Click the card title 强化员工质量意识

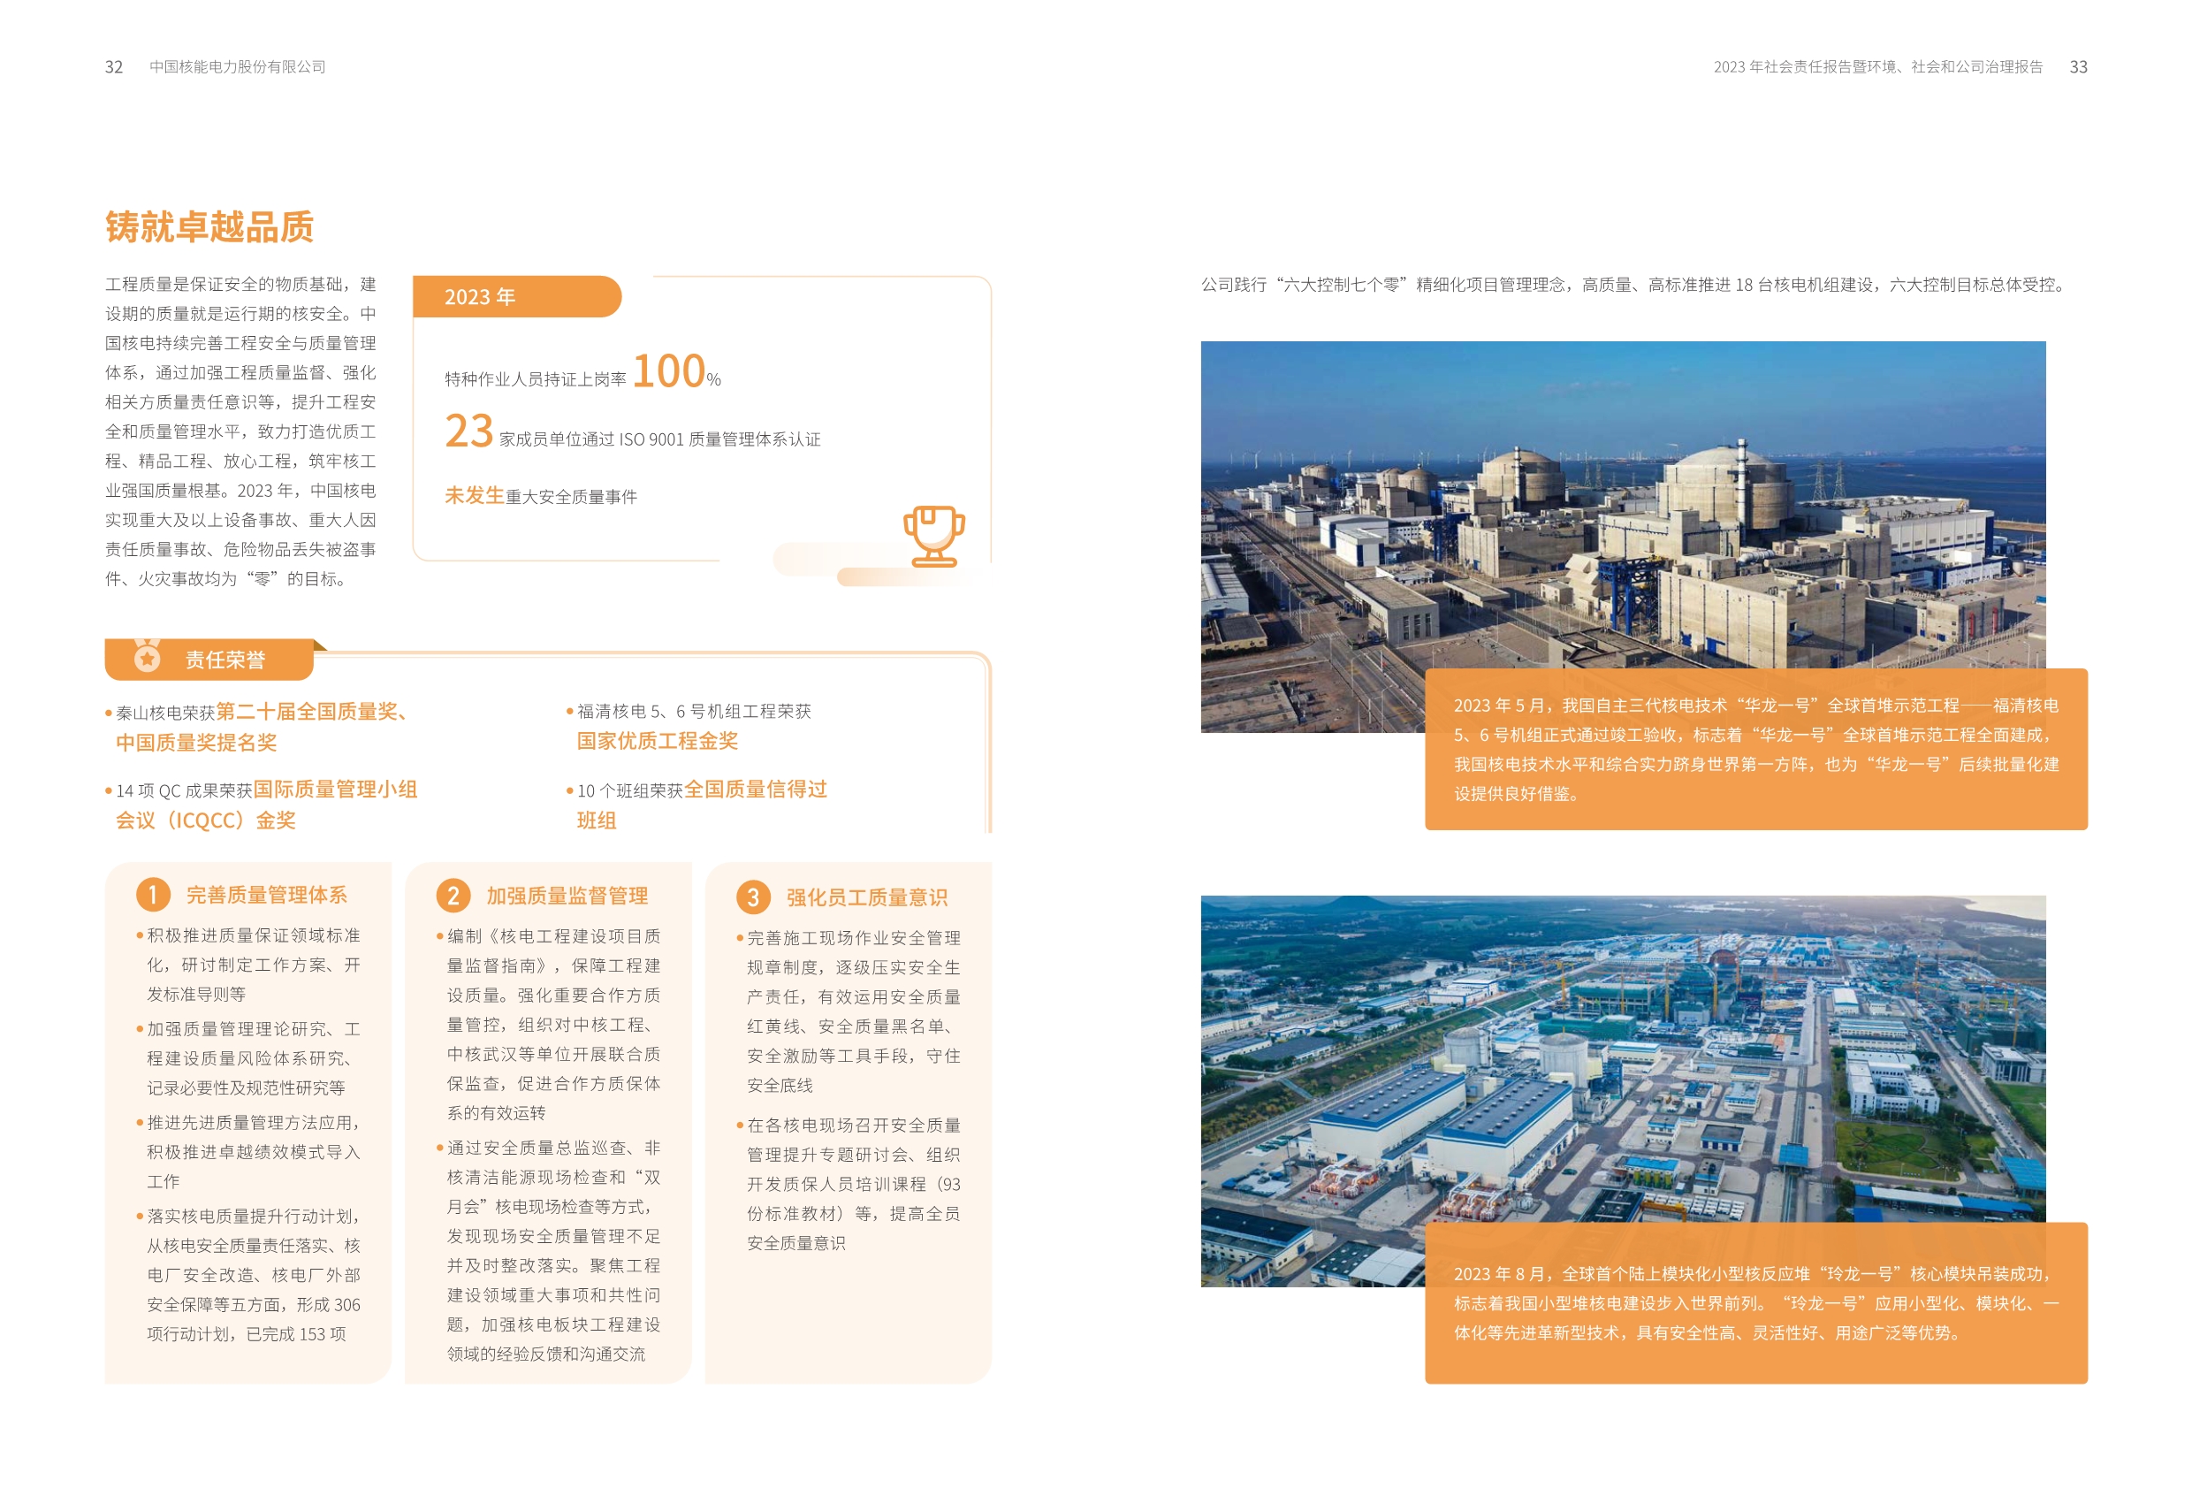[867, 897]
